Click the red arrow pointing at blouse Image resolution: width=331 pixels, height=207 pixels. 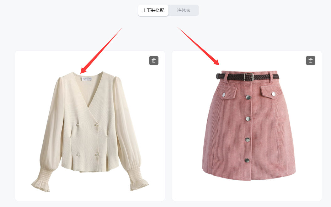(101, 50)
